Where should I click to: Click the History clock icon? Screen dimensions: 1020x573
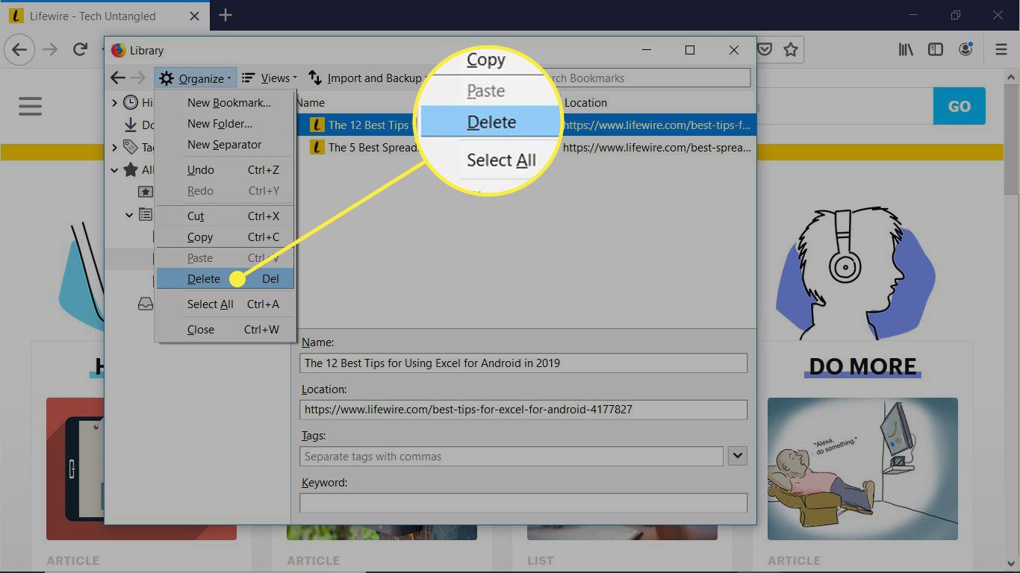coord(131,103)
